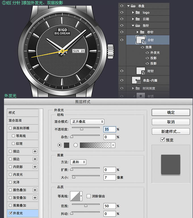Click the glow gradient preview bar
This screenshot has width=193, height=218.
(x=95, y=145)
